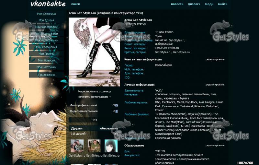Open Моя Страница in sidebar
The width and height of the screenshot is (259, 165).
pyautogui.click(x=46, y=14)
